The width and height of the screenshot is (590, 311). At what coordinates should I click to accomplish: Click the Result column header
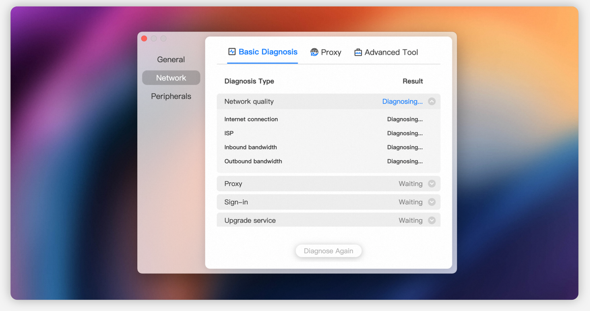click(413, 81)
